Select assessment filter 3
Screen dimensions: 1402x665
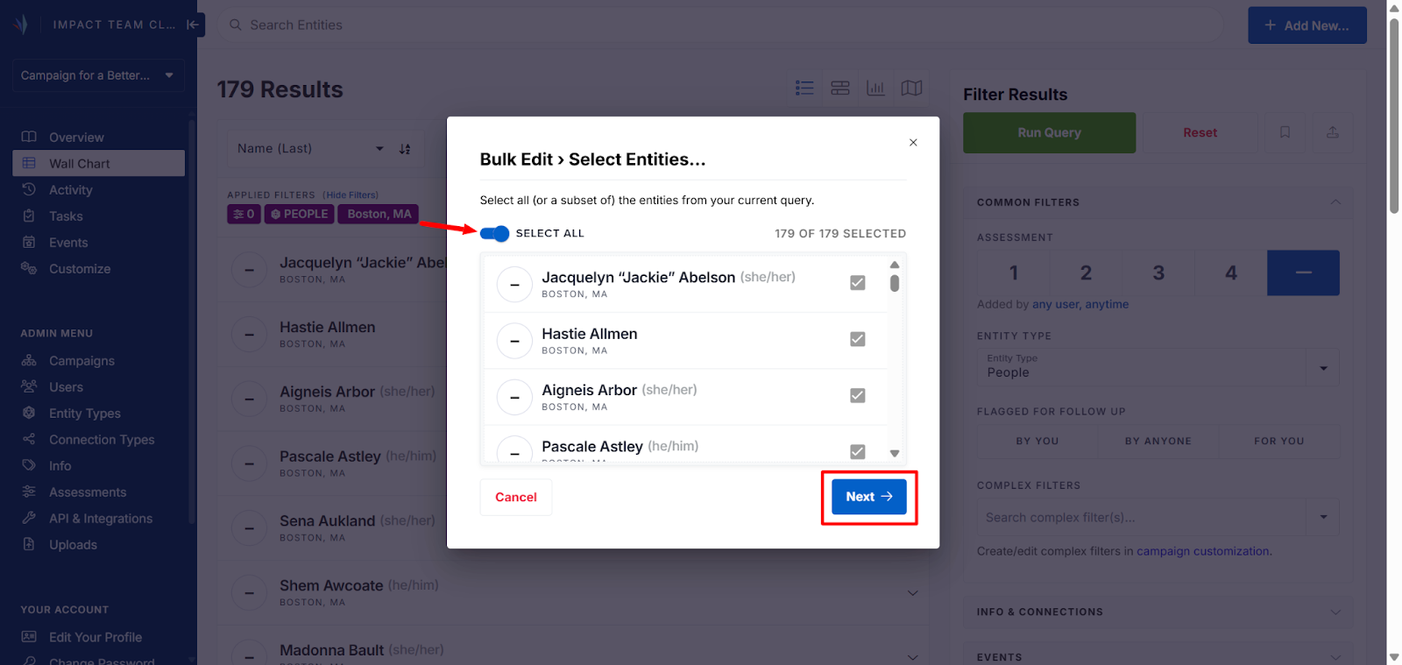[x=1158, y=272]
